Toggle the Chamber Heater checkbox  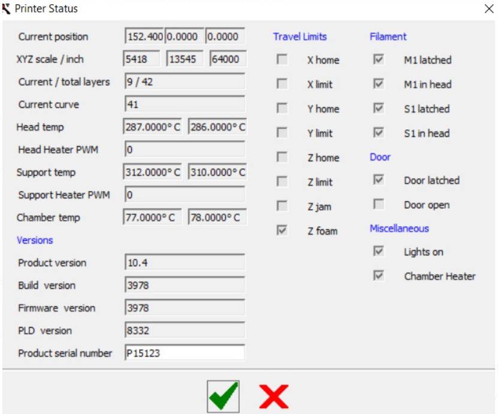tap(378, 276)
